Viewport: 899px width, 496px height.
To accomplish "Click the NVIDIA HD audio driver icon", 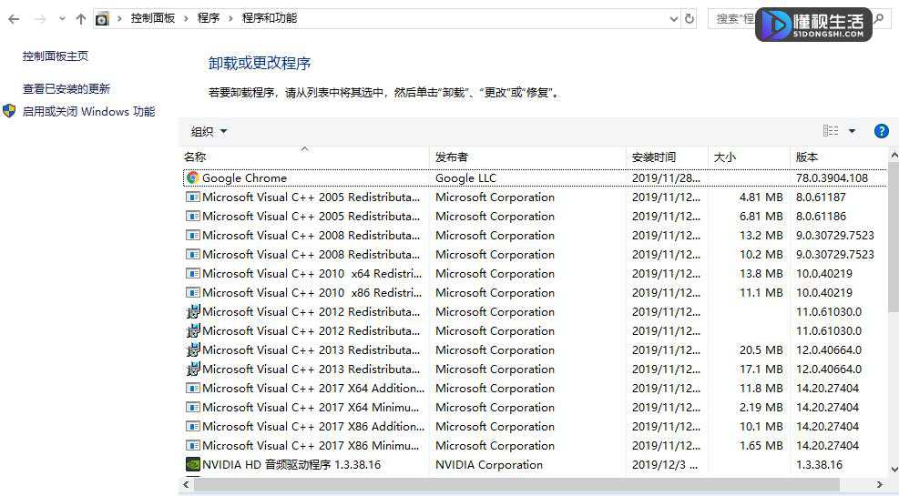I will [193, 464].
